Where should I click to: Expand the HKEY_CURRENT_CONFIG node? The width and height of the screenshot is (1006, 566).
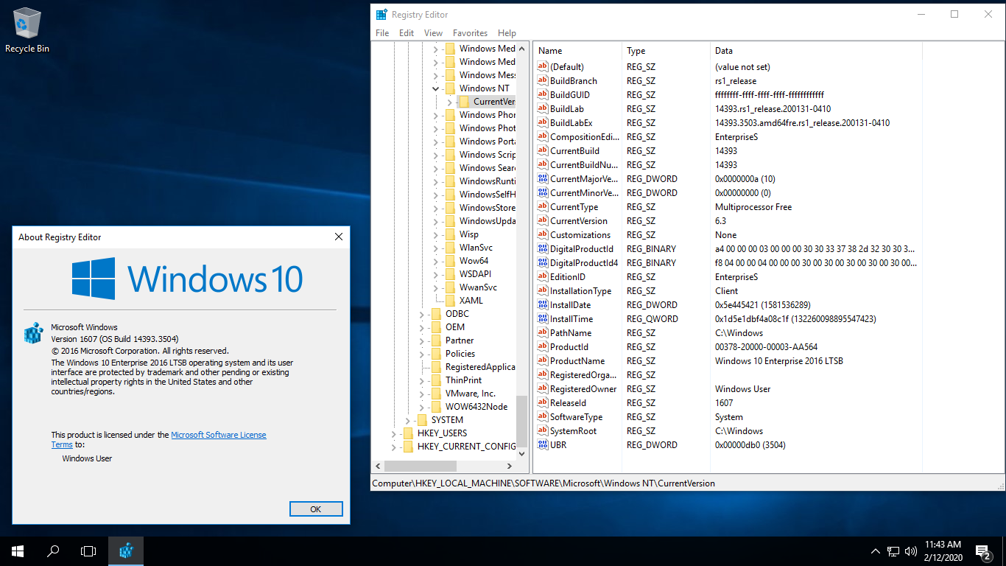click(393, 447)
